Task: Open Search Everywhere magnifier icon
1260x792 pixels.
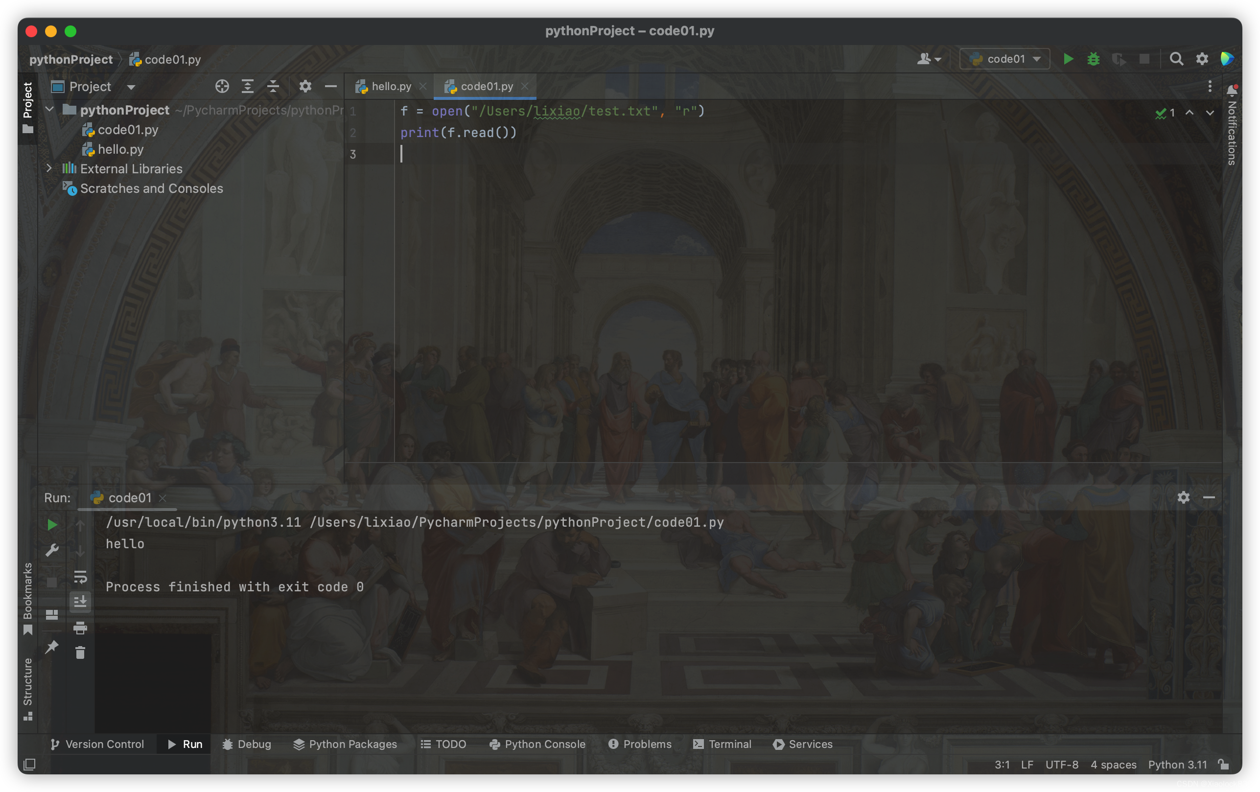Action: click(x=1176, y=59)
